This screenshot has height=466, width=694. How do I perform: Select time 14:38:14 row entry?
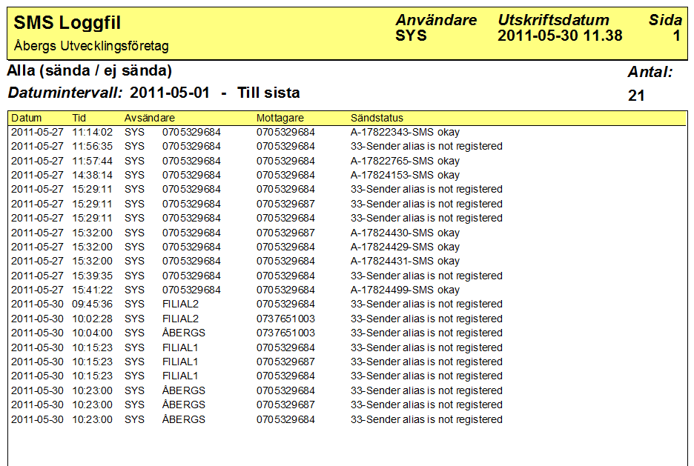(93, 175)
